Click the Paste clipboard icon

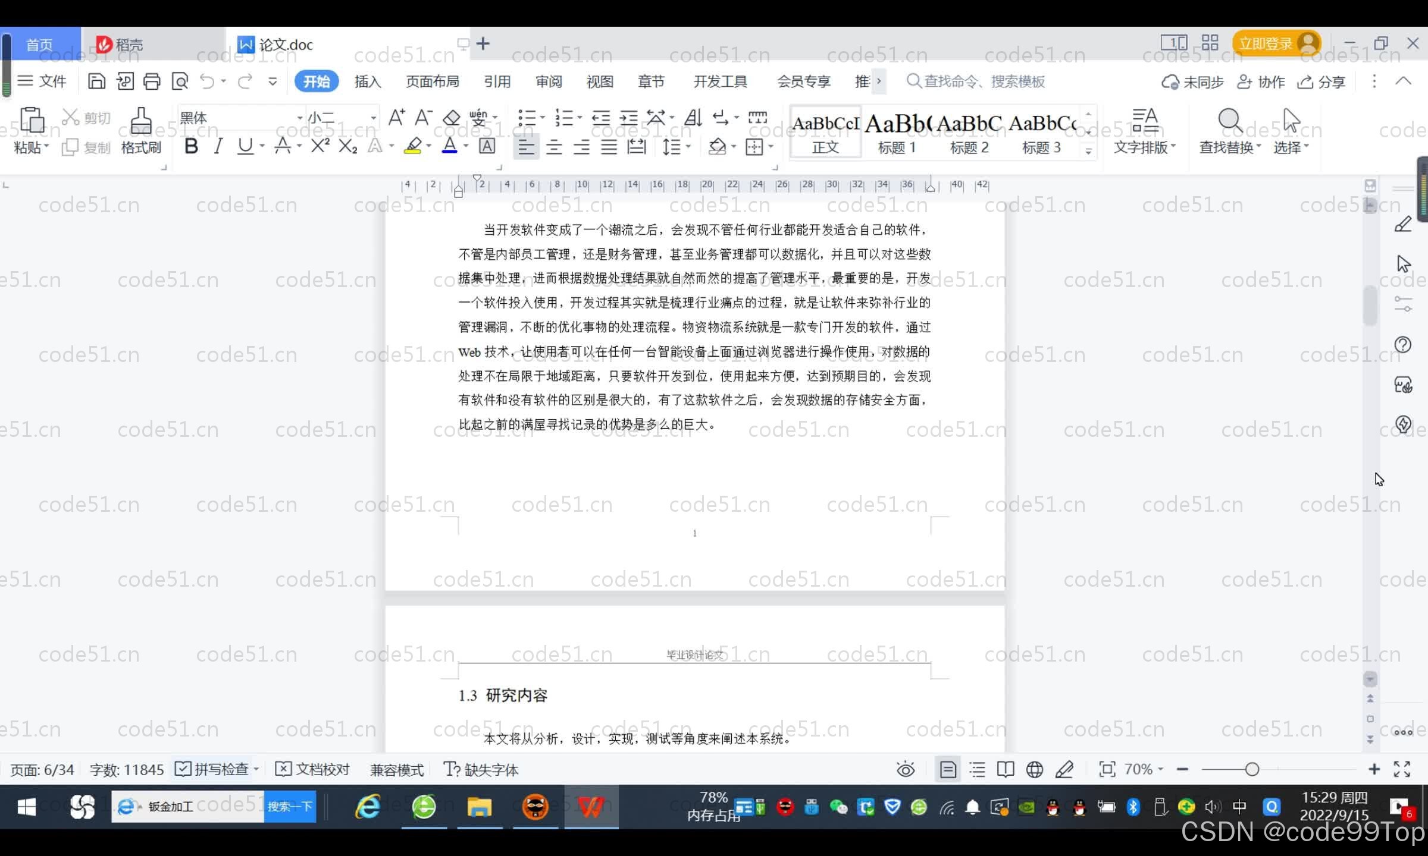pyautogui.click(x=32, y=121)
